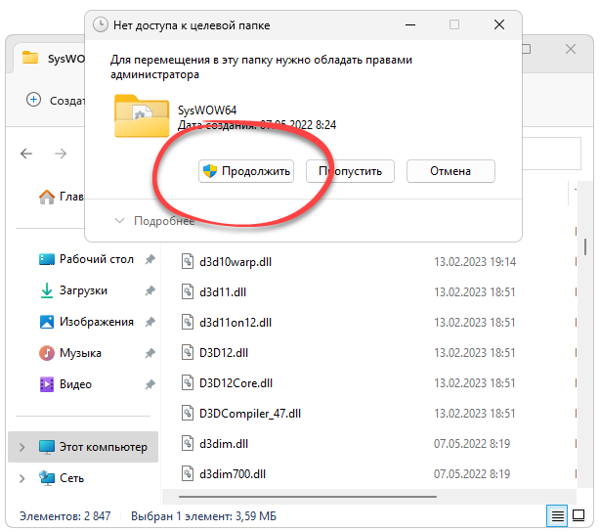Viewport: 600px width, 532px height.
Task: Click the pin icon next to Музыка
Action: pyautogui.click(x=150, y=353)
